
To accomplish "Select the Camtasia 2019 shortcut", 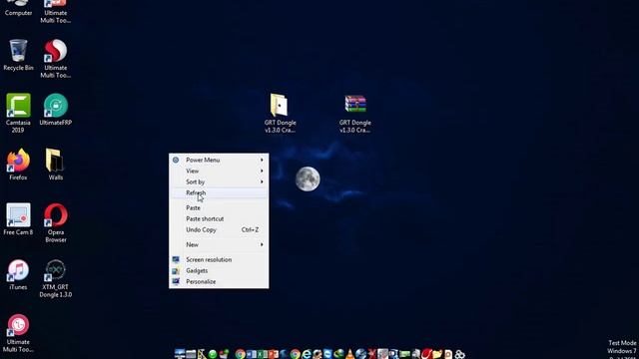I will coord(18,113).
